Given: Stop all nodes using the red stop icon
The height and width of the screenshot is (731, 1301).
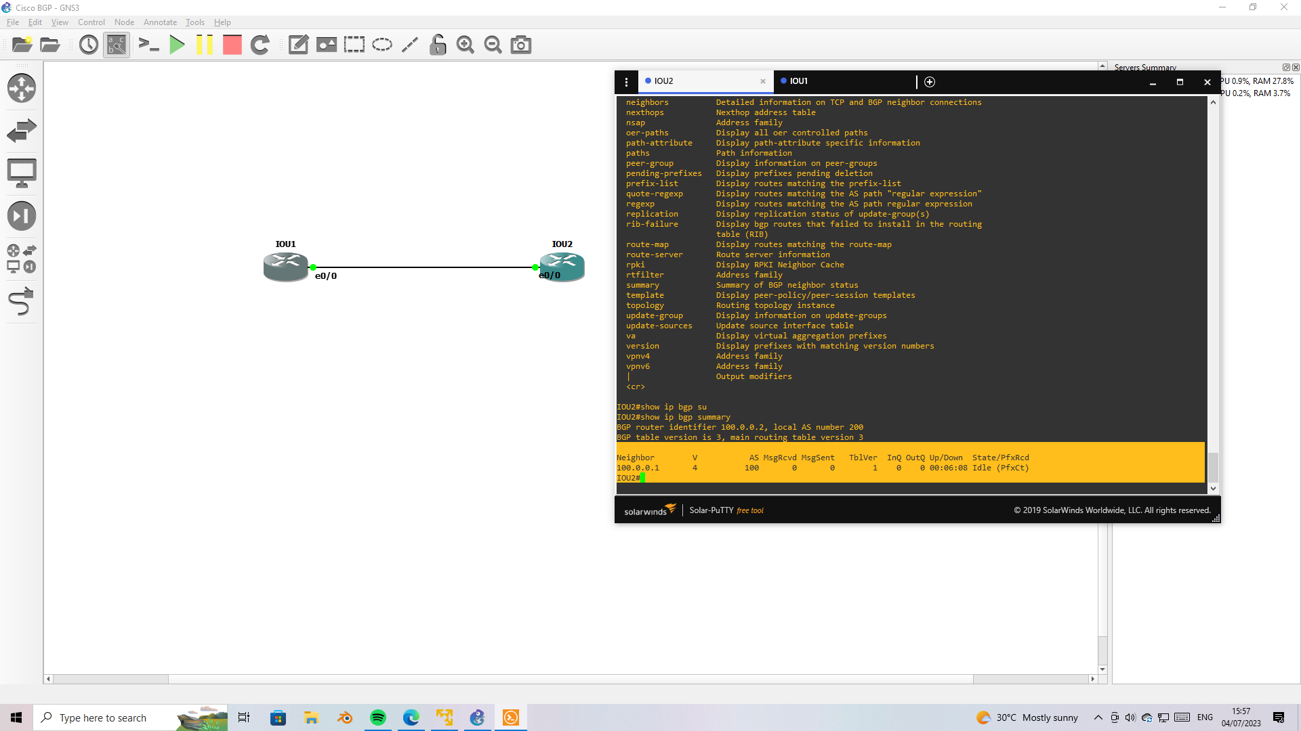Looking at the screenshot, I should (x=232, y=45).
